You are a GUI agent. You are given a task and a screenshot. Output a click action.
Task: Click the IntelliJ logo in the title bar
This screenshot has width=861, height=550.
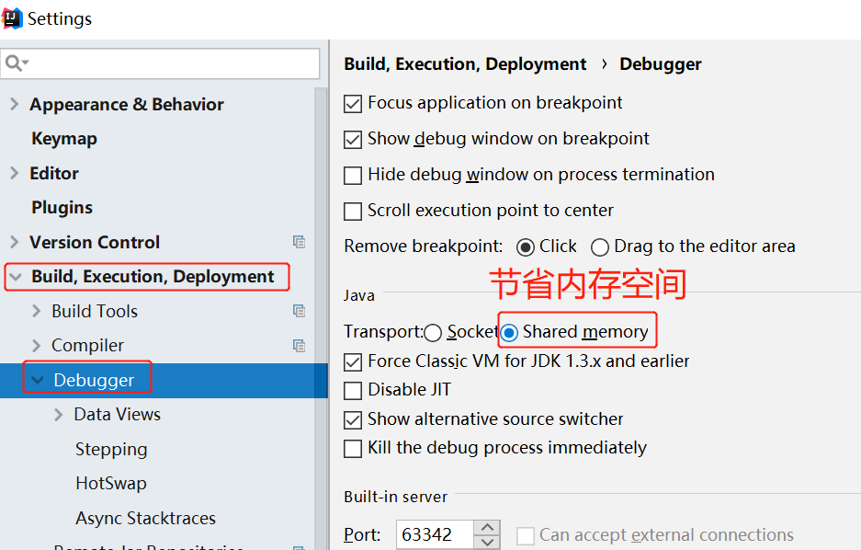pyautogui.click(x=12, y=18)
